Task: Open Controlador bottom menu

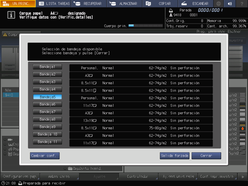Action: coord(138,176)
